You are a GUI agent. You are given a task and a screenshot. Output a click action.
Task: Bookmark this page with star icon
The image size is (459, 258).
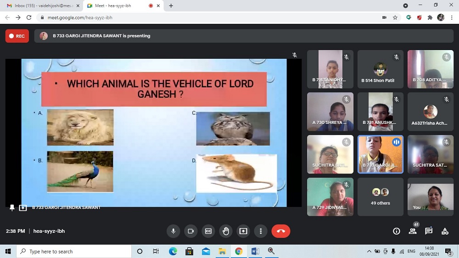pos(395,17)
